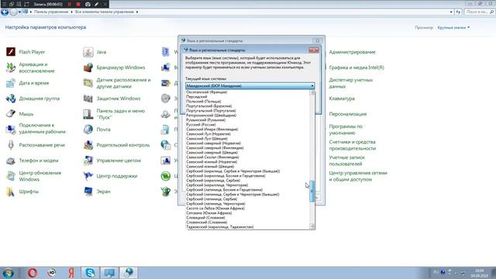496x279 pixels.
Task: Open Графика и медиа Intel(R) link
Action: [356, 67]
